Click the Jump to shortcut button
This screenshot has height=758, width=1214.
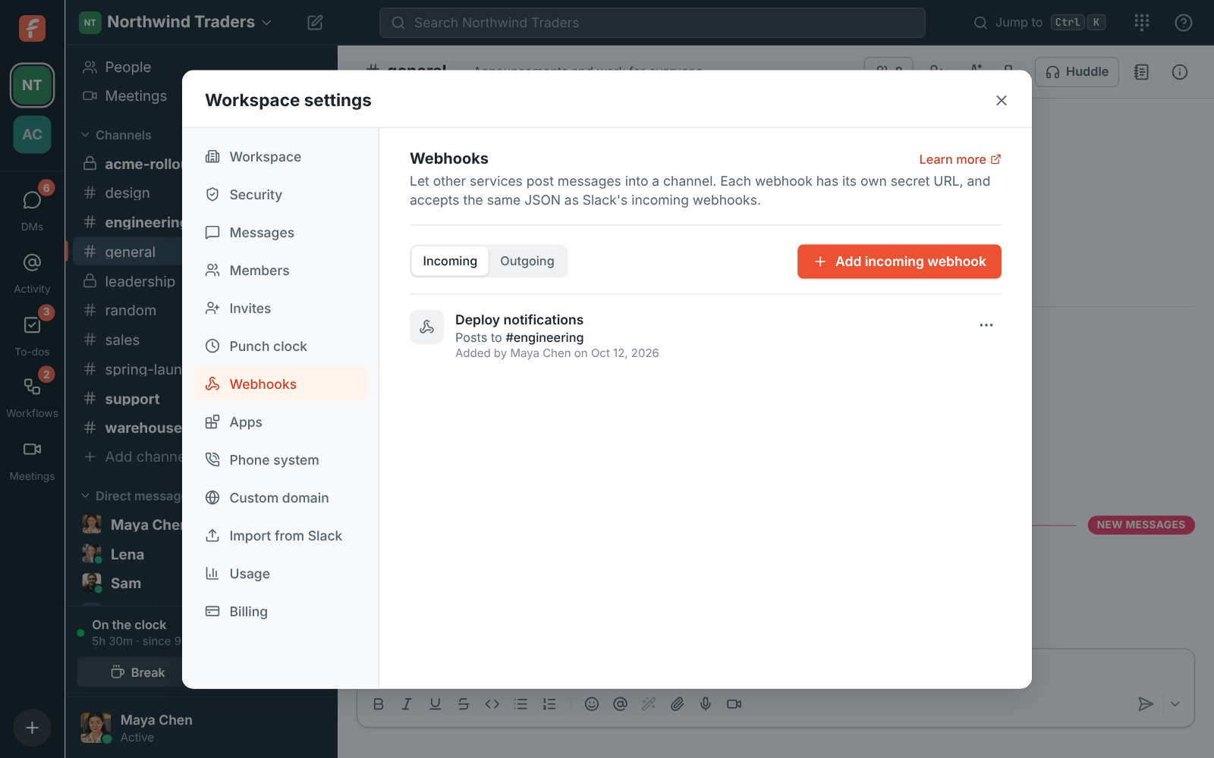(x=1039, y=23)
